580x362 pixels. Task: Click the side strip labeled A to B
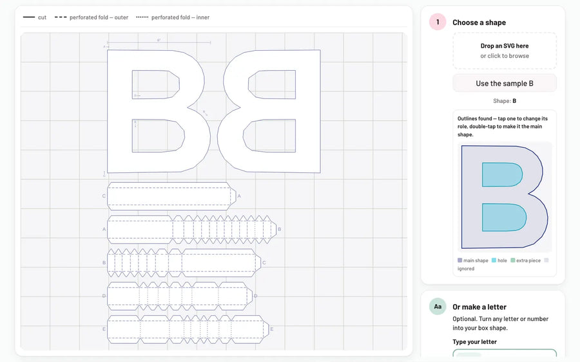[x=191, y=230]
